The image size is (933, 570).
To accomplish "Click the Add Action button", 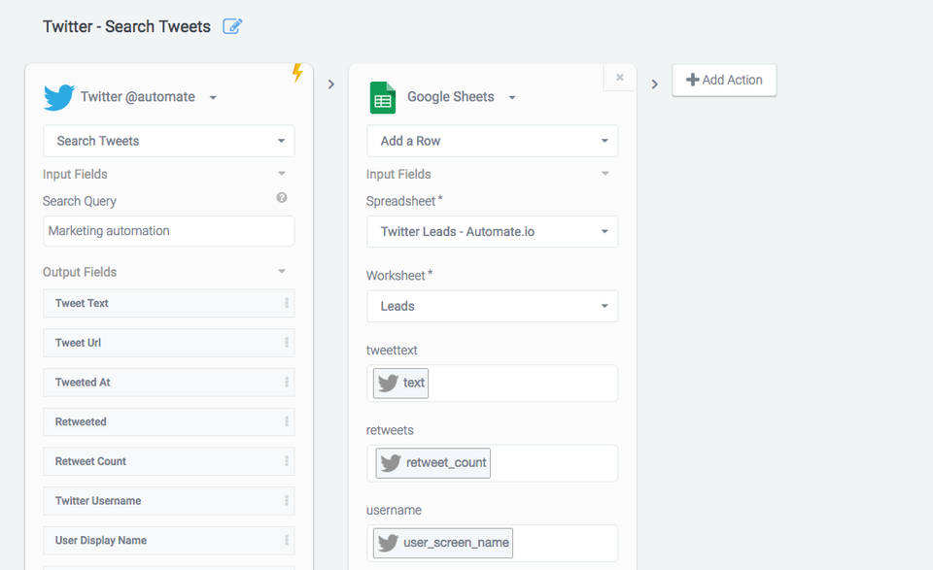I will (x=724, y=80).
